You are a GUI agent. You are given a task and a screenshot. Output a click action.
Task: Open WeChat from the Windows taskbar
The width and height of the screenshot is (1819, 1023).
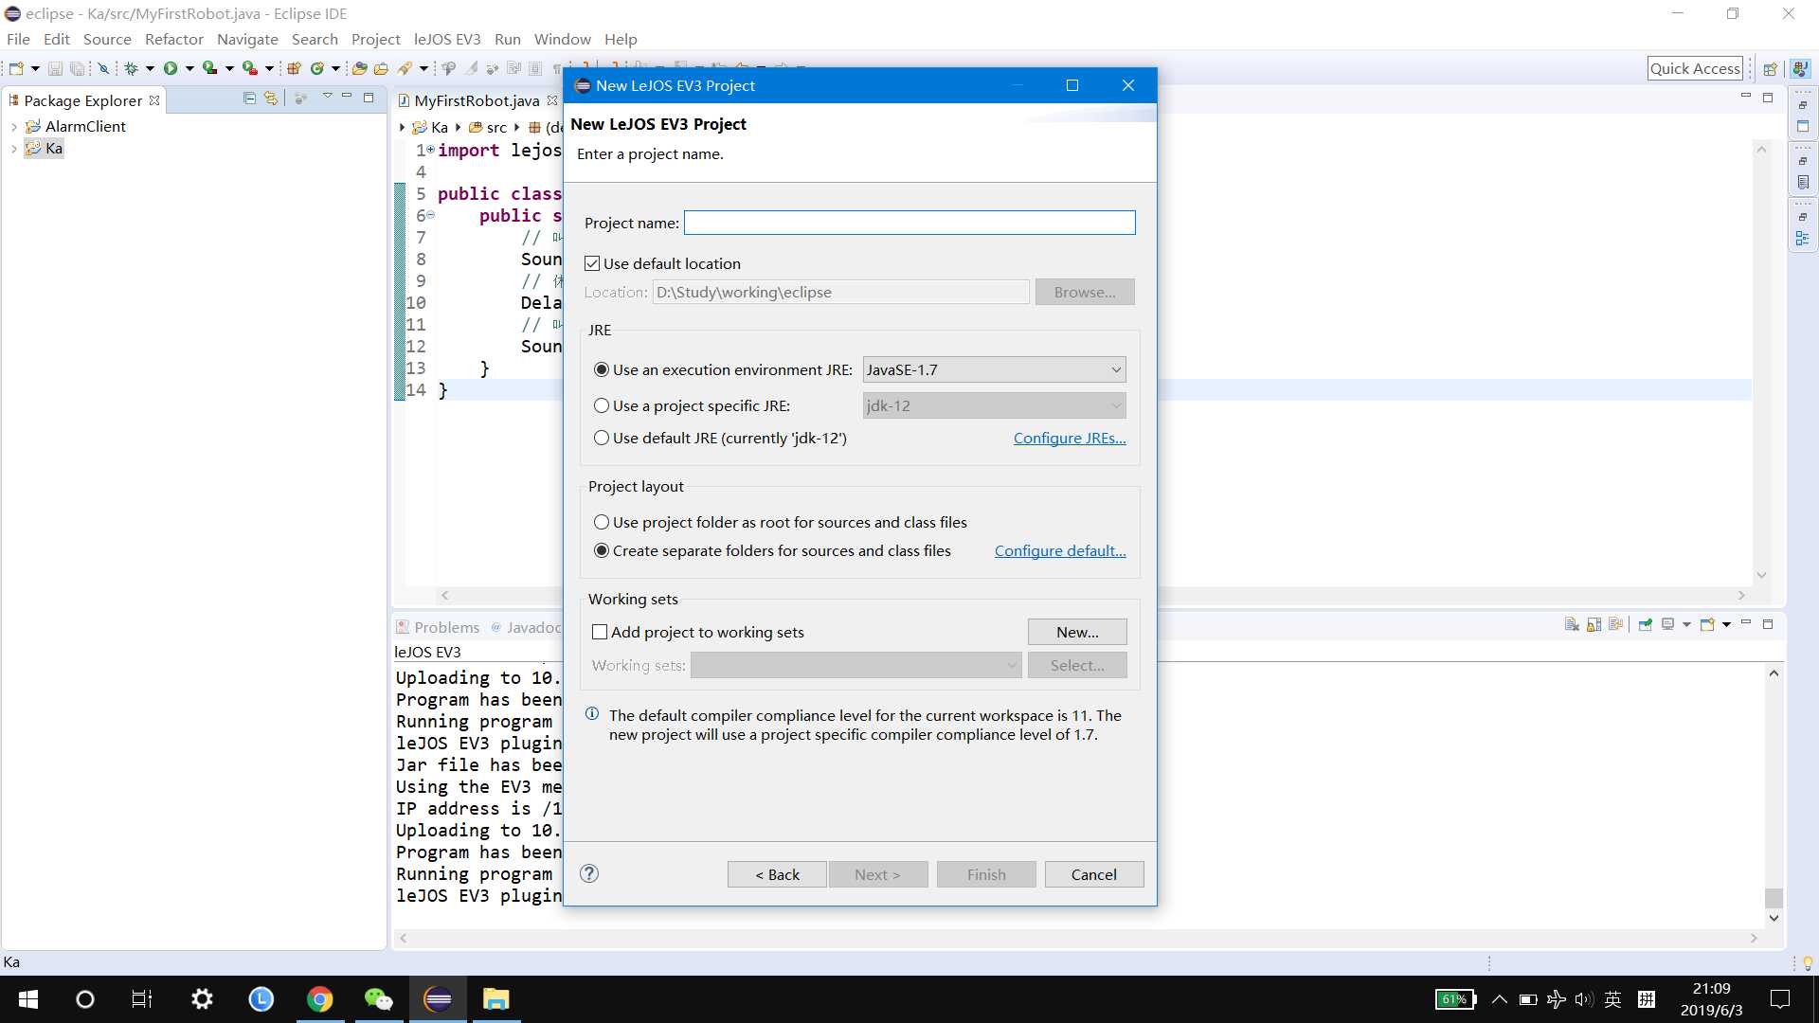378,999
